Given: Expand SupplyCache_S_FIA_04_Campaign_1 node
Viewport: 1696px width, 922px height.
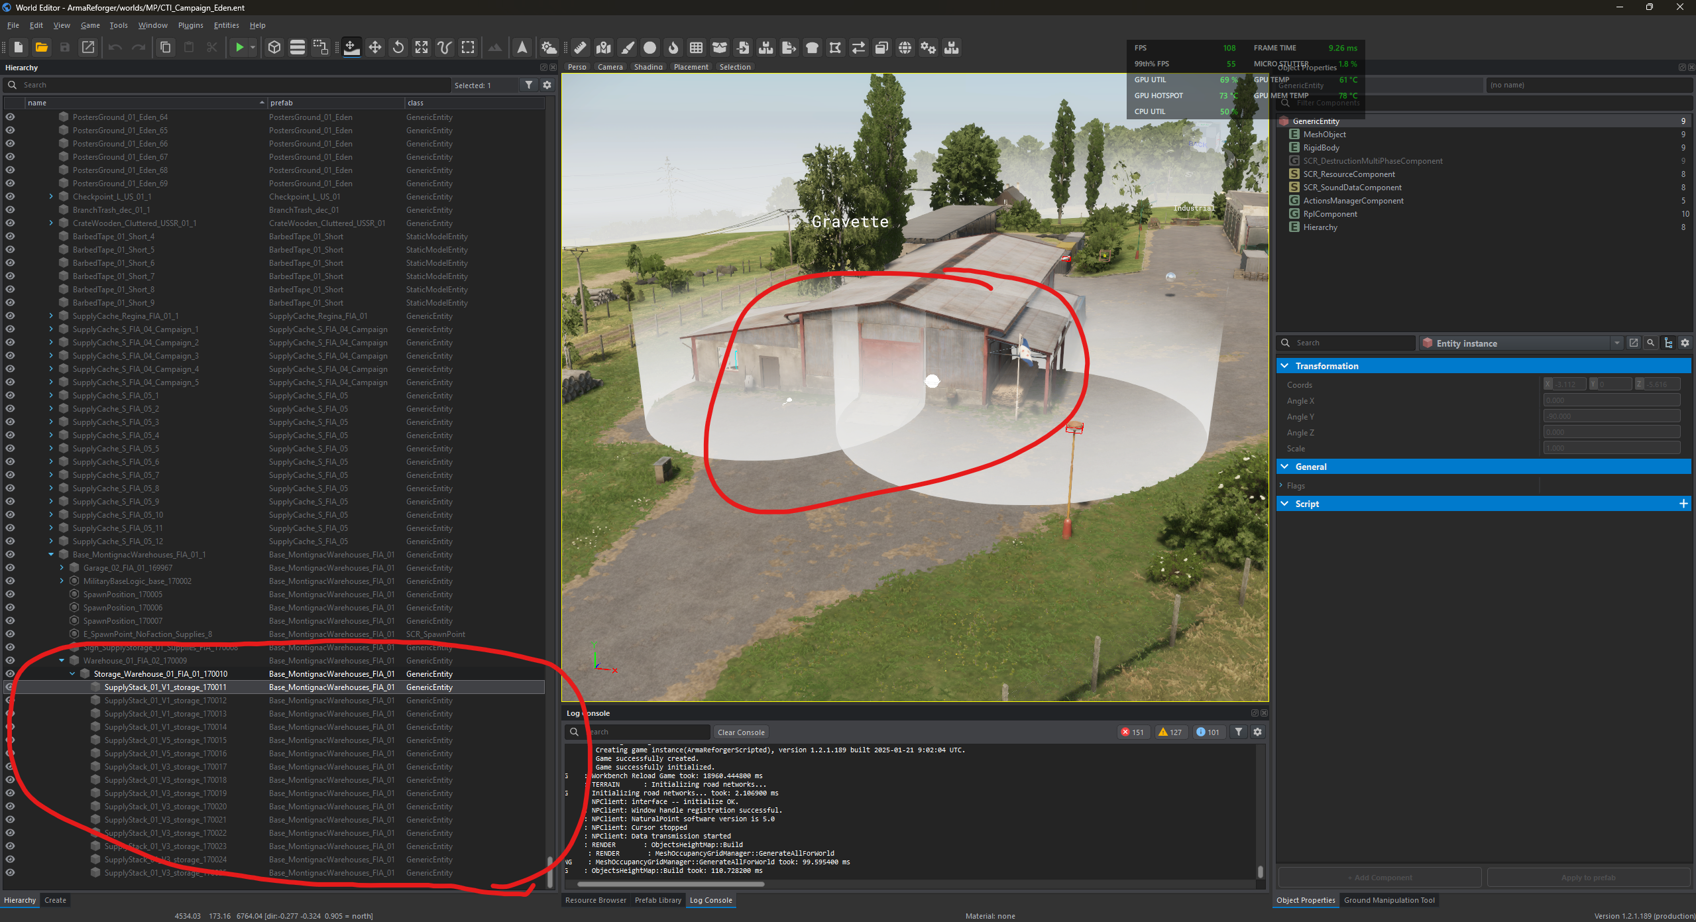Looking at the screenshot, I should point(51,329).
